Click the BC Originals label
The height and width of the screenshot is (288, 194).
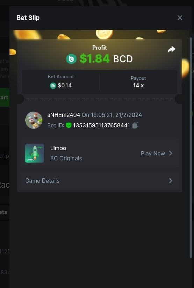point(66,158)
